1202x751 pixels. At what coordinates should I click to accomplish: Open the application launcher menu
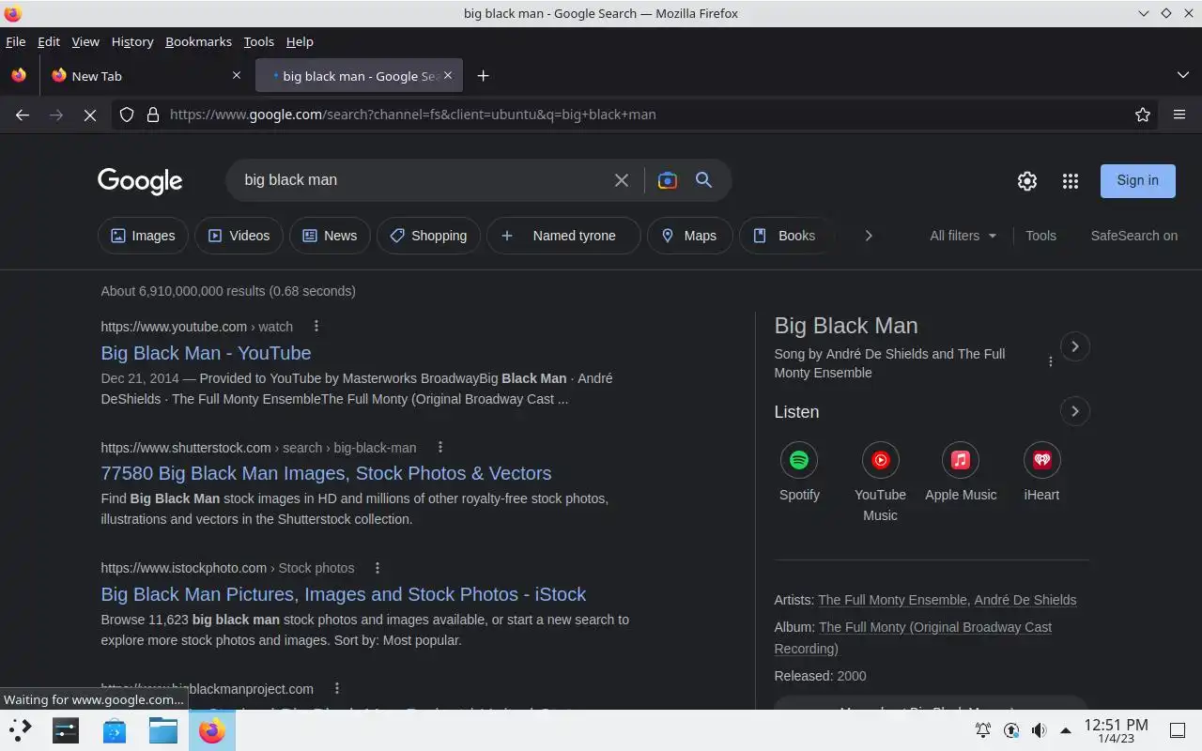[20, 730]
